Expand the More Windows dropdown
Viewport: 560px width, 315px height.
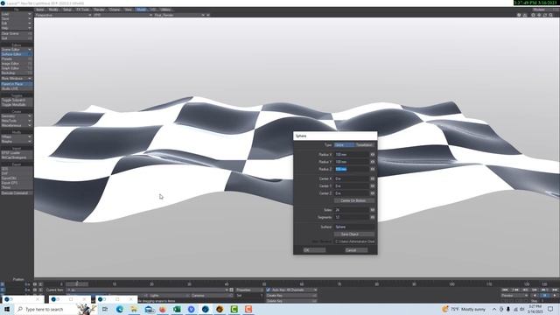tap(17, 78)
